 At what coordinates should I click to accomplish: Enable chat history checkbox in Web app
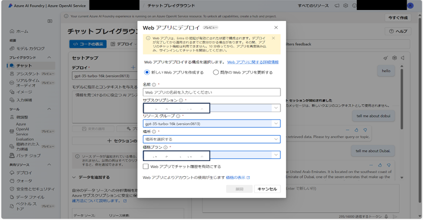[x=146, y=166]
